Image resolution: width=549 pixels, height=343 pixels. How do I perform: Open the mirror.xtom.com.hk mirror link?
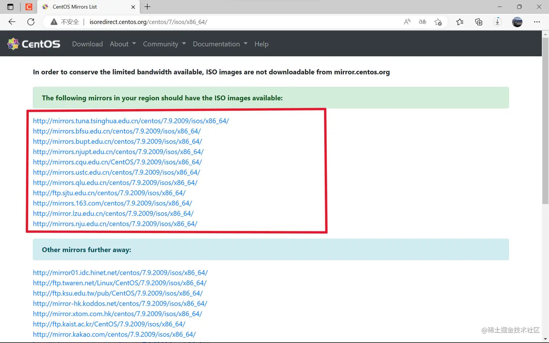tap(117, 314)
